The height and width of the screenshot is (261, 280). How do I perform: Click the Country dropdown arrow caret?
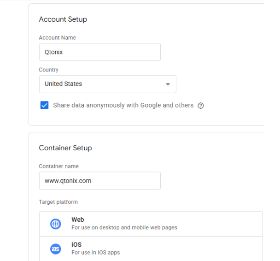click(x=168, y=84)
